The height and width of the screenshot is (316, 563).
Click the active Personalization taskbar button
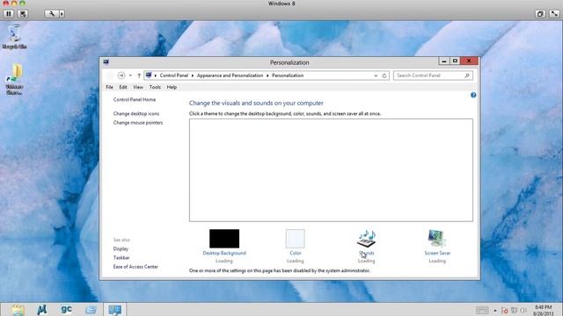[x=115, y=310]
